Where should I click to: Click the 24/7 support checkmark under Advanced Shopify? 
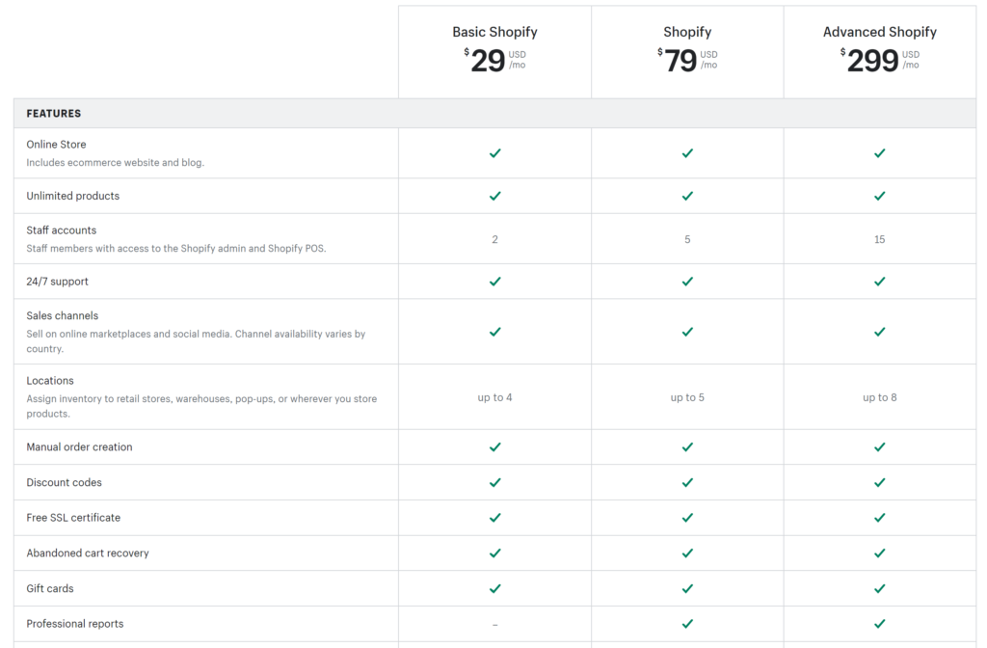click(879, 282)
